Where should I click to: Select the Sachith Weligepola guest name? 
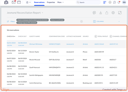[x=36, y=75]
